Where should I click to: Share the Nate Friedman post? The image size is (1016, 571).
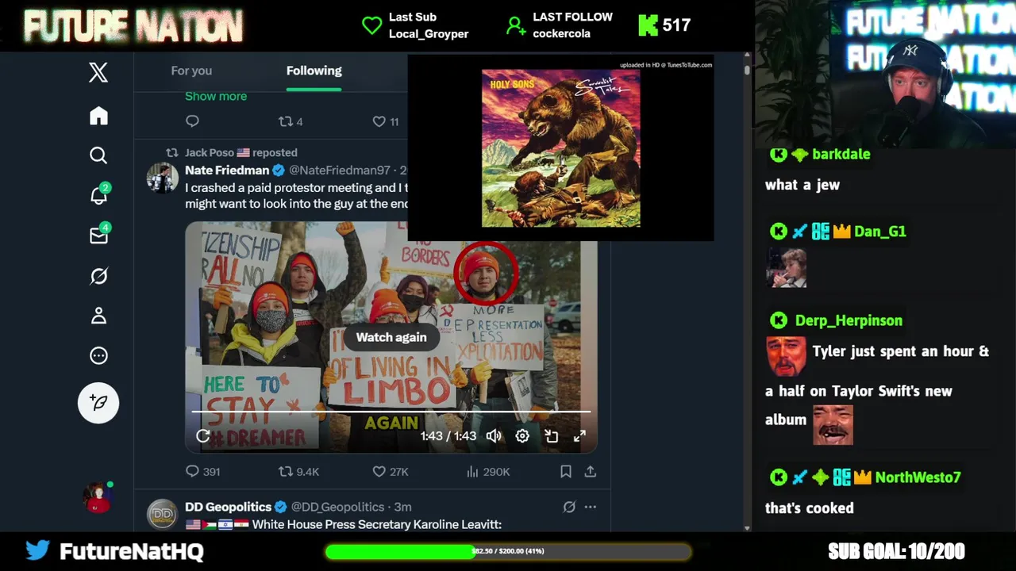click(591, 471)
